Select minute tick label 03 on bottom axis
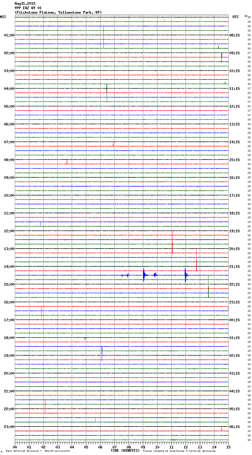Viewport: 252px width, 455px height. tap(58, 447)
